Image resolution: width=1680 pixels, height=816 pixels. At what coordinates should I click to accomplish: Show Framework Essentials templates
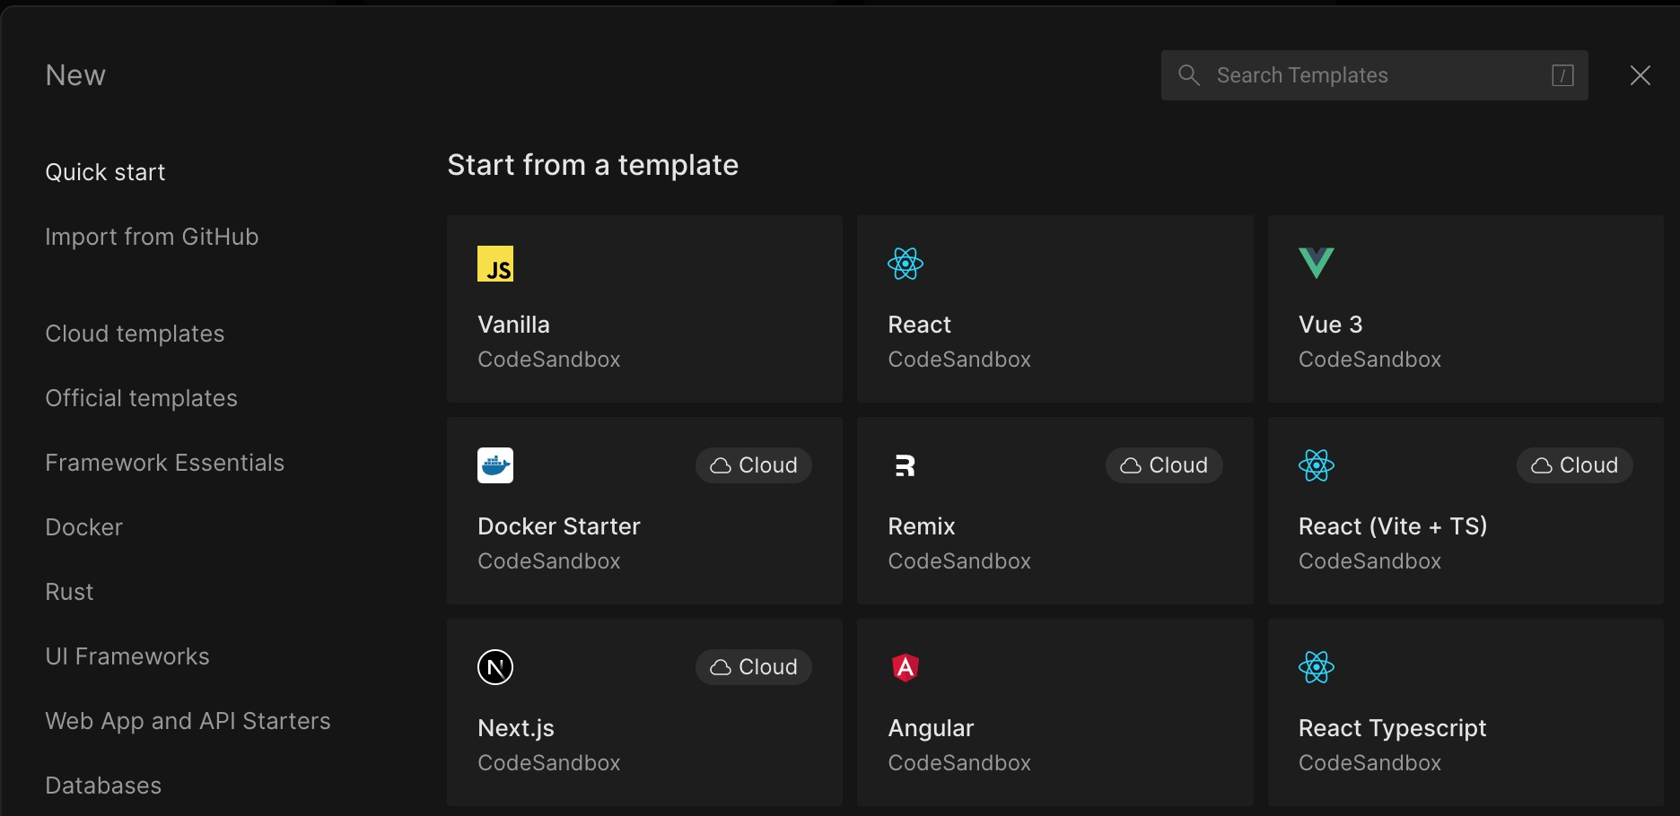pyautogui.click(x=165, y=463)
